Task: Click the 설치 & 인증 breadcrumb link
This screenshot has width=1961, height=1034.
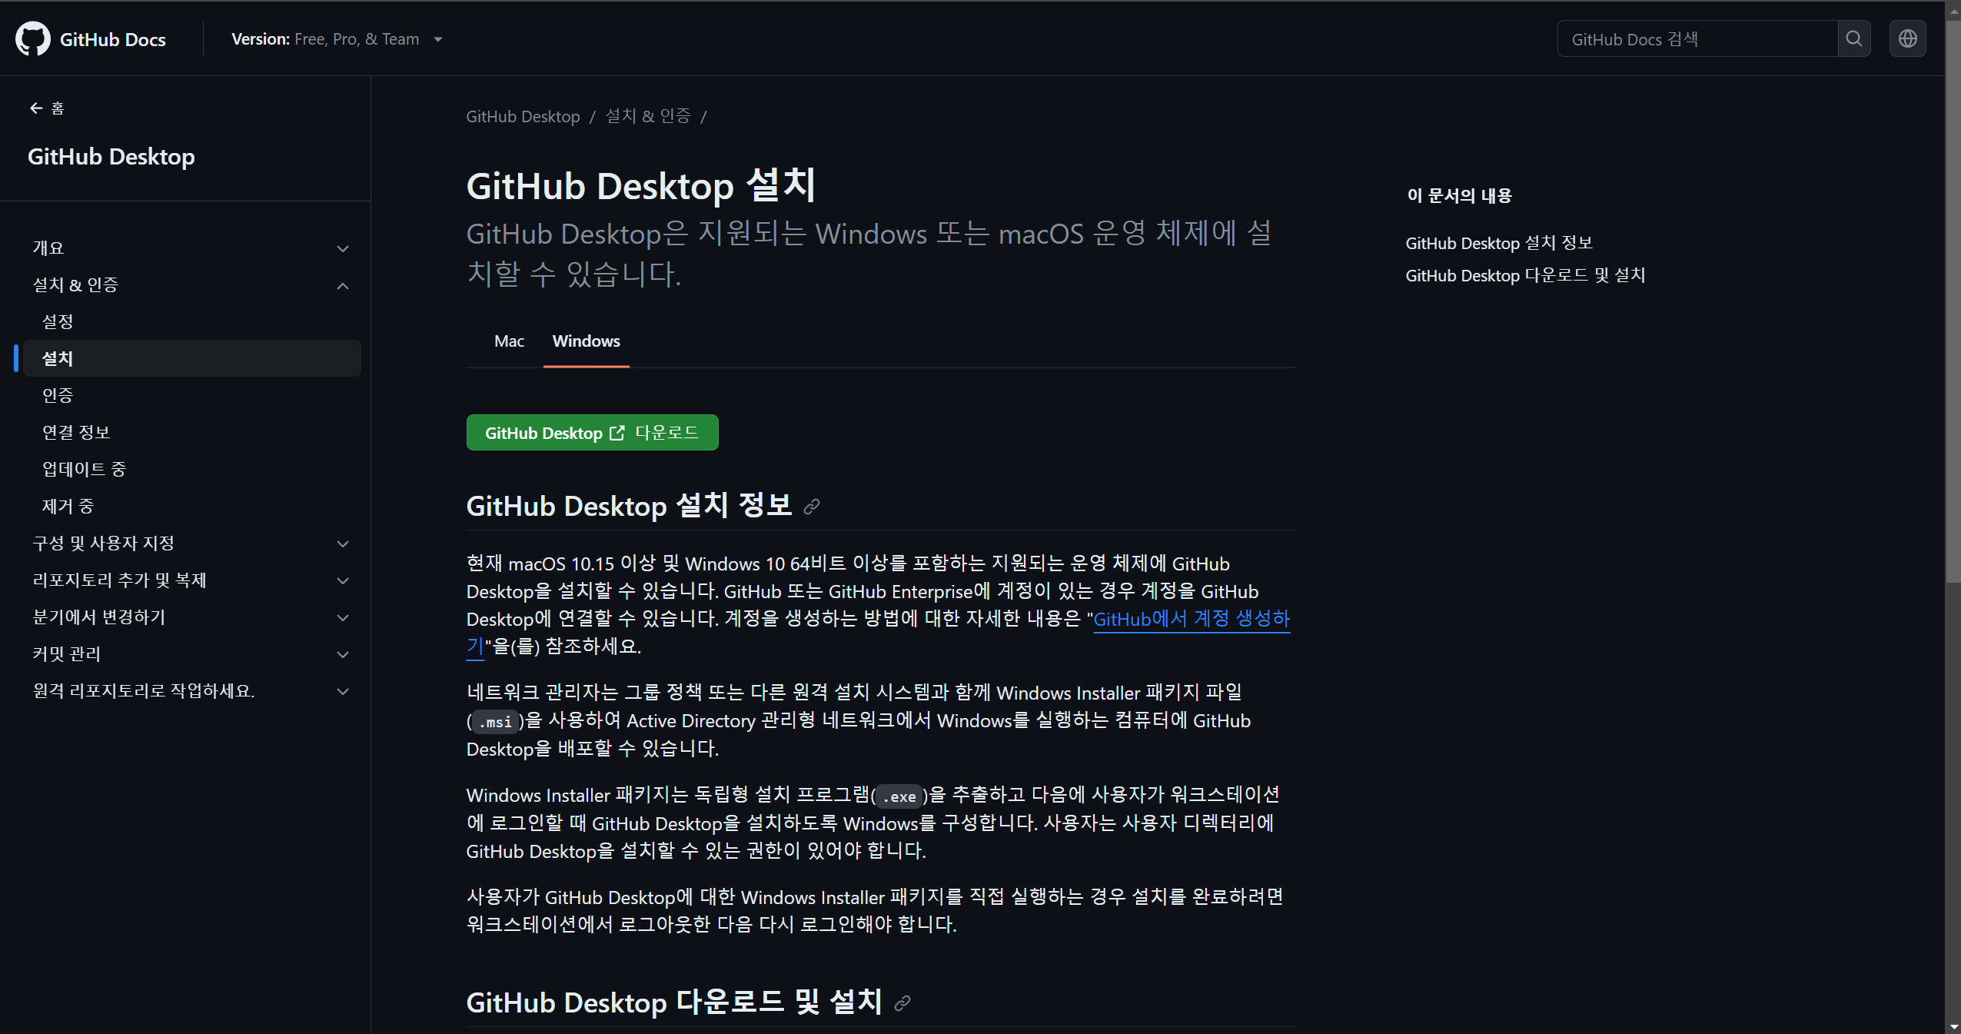Action: tap(648, 116)
